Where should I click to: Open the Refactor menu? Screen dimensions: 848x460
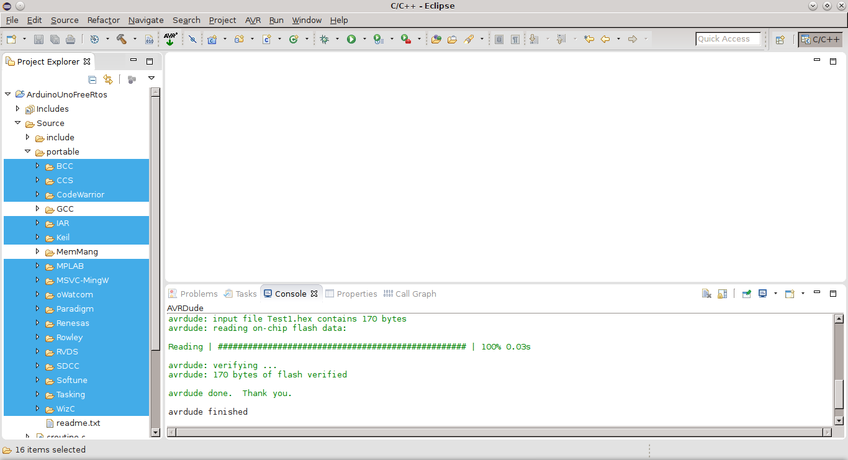[x=103, y=20]
